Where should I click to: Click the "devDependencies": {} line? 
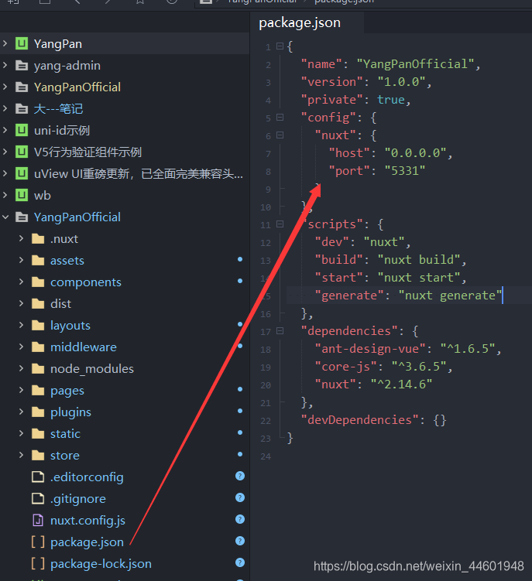point(373,420)
